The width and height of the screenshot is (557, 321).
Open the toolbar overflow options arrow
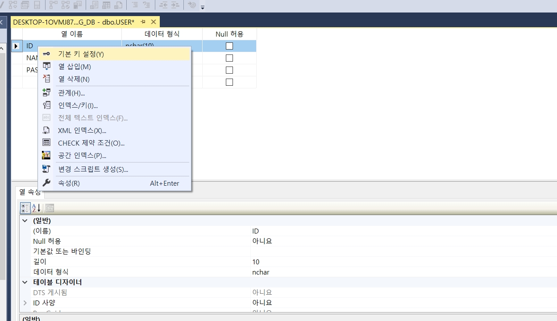tap(203, 7)
